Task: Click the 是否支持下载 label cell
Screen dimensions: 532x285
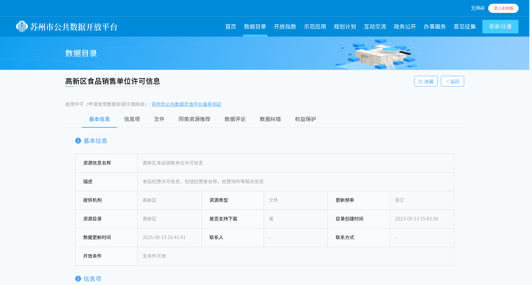Action: pyautogui.click(x=233, y=219)
